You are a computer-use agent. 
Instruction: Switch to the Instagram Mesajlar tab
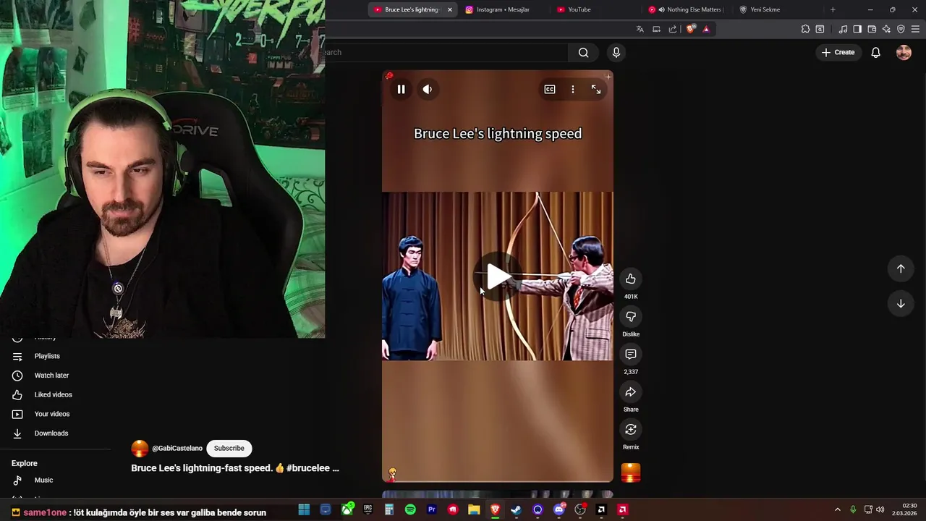tap(503, 9)
